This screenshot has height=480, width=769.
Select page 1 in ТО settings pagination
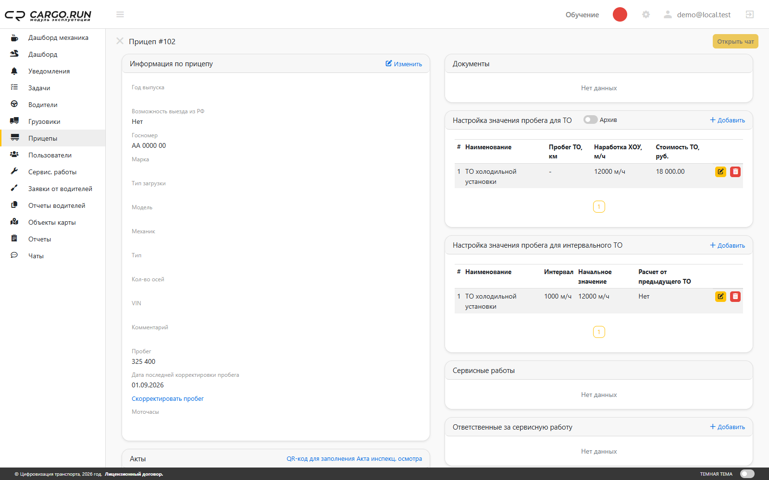pyautogui.click(x=599, y=207)
